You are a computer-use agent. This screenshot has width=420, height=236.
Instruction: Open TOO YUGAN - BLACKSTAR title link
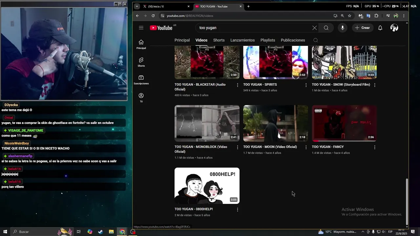click(200, 87)
